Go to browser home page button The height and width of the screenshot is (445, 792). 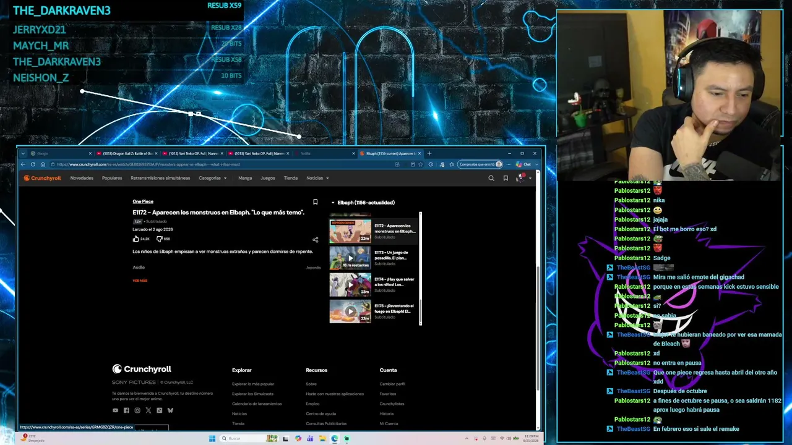tap(43, 164)
